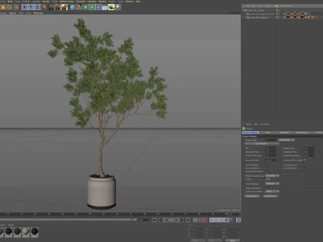This screenshot has width=323, height=242.
Task: Open the Default Object Color dropdown
Action: pos(273,176)
